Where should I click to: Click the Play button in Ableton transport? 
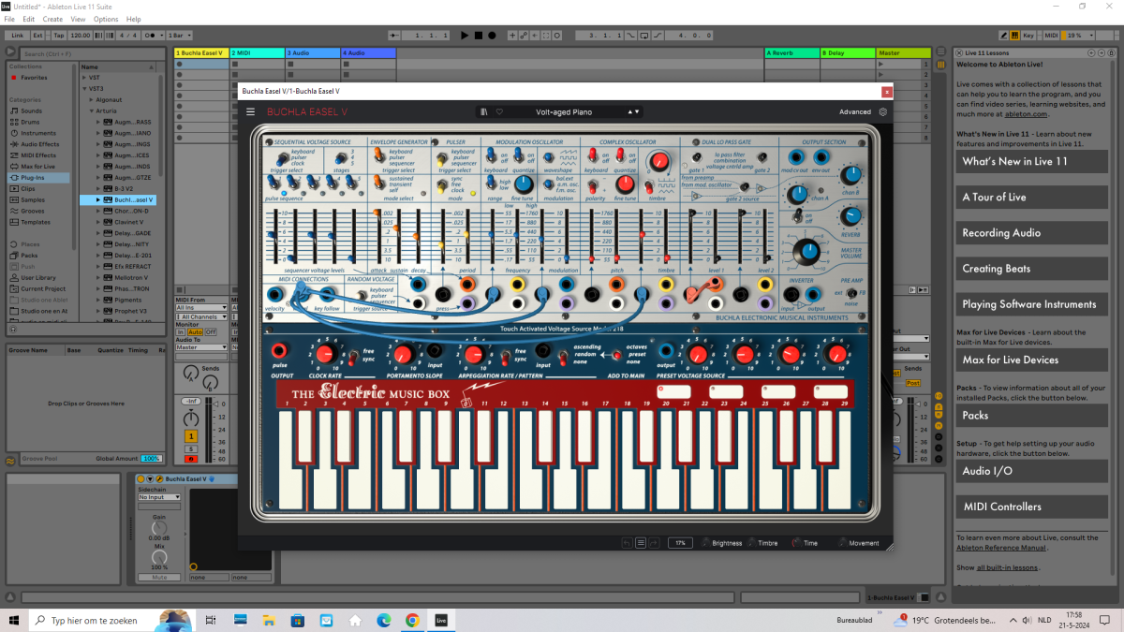click(465, 35)
